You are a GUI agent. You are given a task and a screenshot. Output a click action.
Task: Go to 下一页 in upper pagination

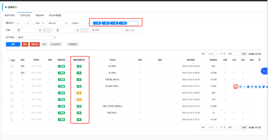pyautogui.click(x=223, y=54)
